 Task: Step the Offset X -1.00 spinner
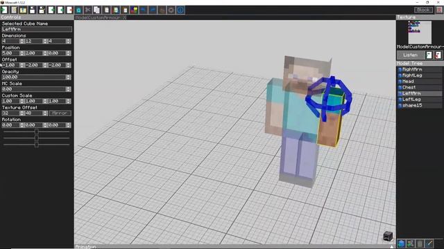click(x=22, y=65)
